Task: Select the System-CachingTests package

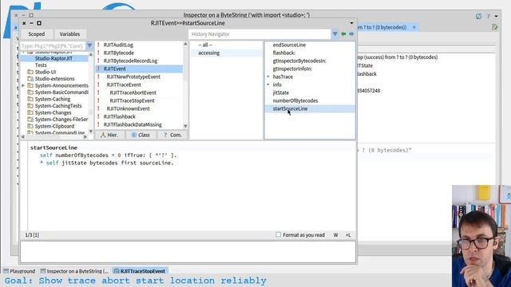Action: (58, 106)
